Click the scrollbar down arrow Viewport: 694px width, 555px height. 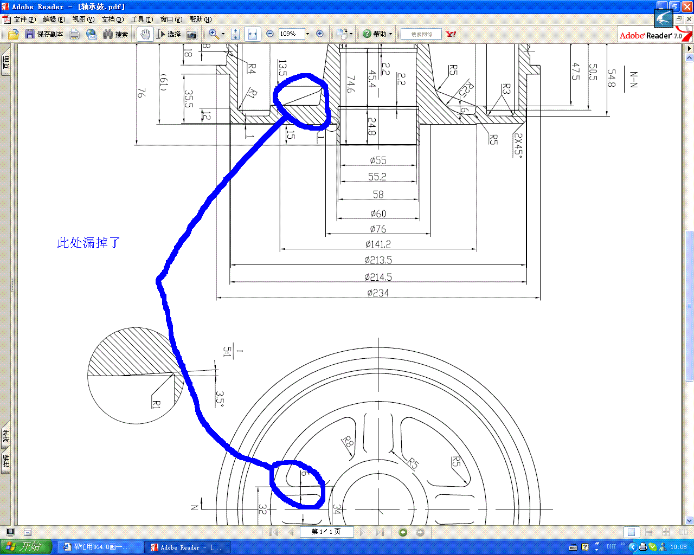click(689, 521)
